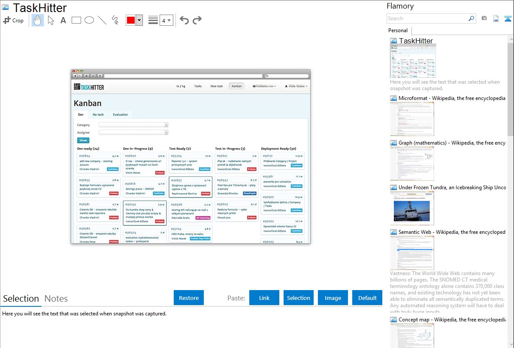The width and height of the screenshot is (514, 348).
Task: Switch to the Notes tab
Action: point(56,299)
